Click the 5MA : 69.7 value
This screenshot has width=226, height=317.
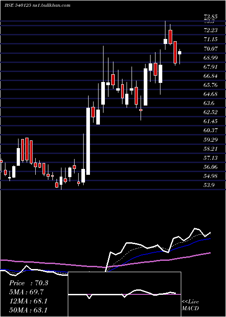pyautogui.click(x=26, y=292)
